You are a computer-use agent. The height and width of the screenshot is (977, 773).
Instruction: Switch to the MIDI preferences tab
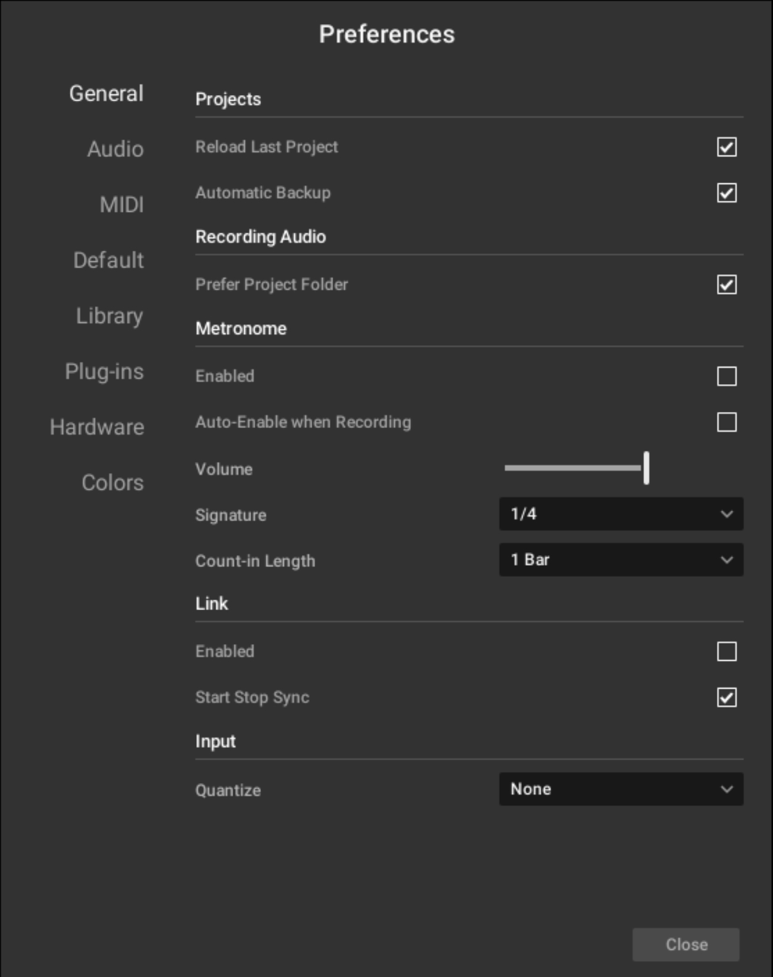[122, 204]
